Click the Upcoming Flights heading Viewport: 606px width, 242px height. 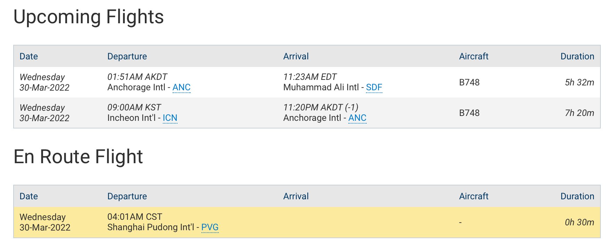coord(89,17)
